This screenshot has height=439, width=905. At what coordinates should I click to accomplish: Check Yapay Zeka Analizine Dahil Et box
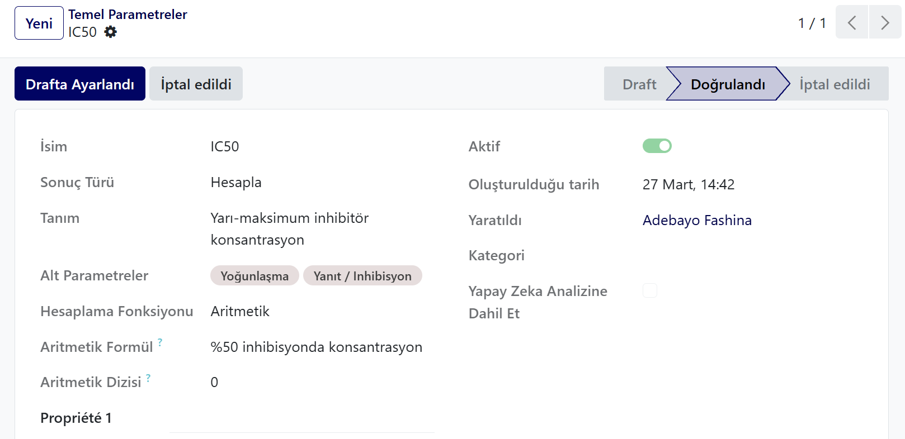pos(650,290)
